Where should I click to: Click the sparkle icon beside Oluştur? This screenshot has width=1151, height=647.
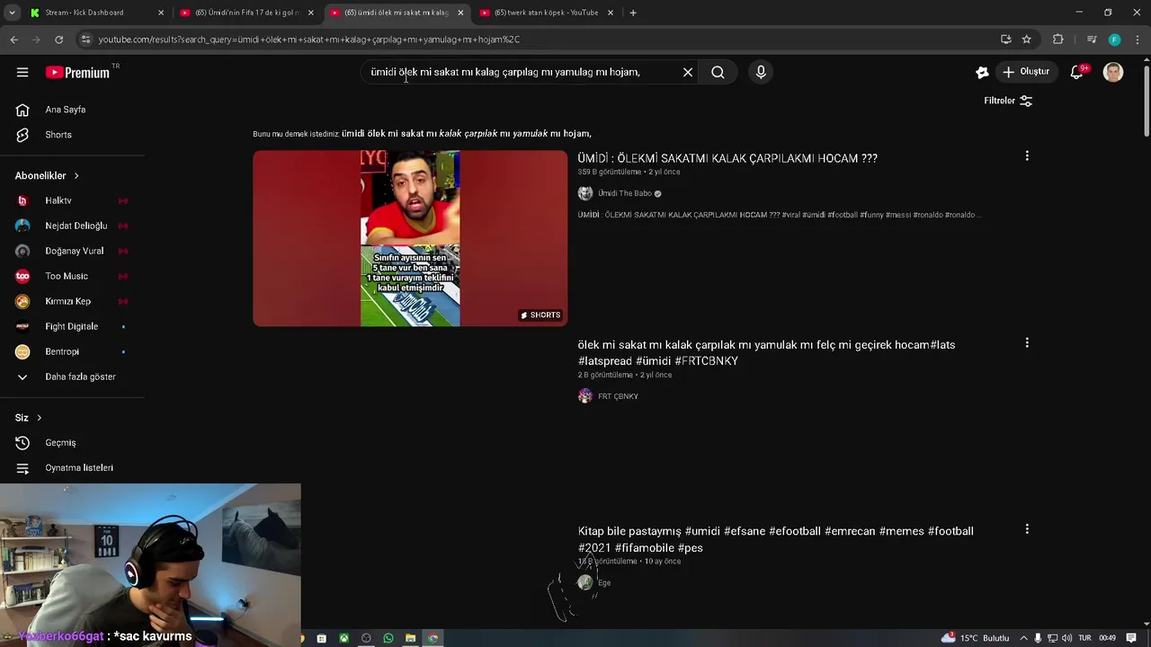tap(982, 72)
